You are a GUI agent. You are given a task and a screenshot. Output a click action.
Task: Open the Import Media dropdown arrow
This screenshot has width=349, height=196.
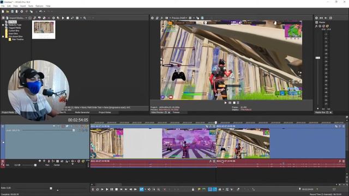[26, 18]
